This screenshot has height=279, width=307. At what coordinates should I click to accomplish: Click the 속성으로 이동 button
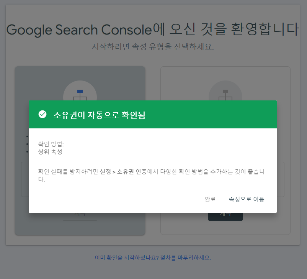tap(247, 199)
